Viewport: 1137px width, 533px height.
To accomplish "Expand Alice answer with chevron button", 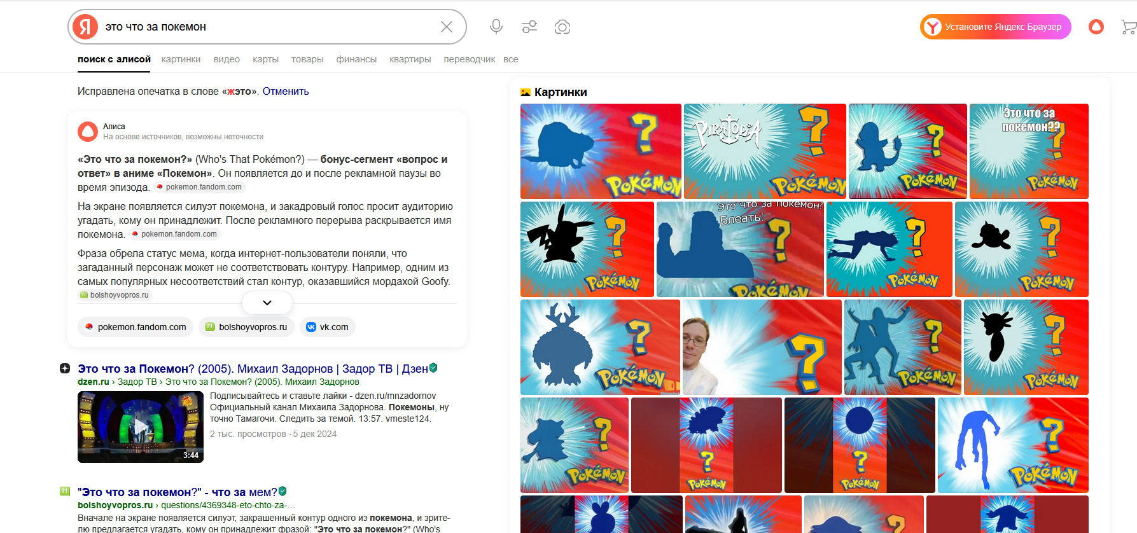I will pos(267,303).
